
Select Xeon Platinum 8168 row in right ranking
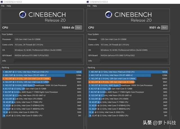pyautogui.click(x=128, y=72)
